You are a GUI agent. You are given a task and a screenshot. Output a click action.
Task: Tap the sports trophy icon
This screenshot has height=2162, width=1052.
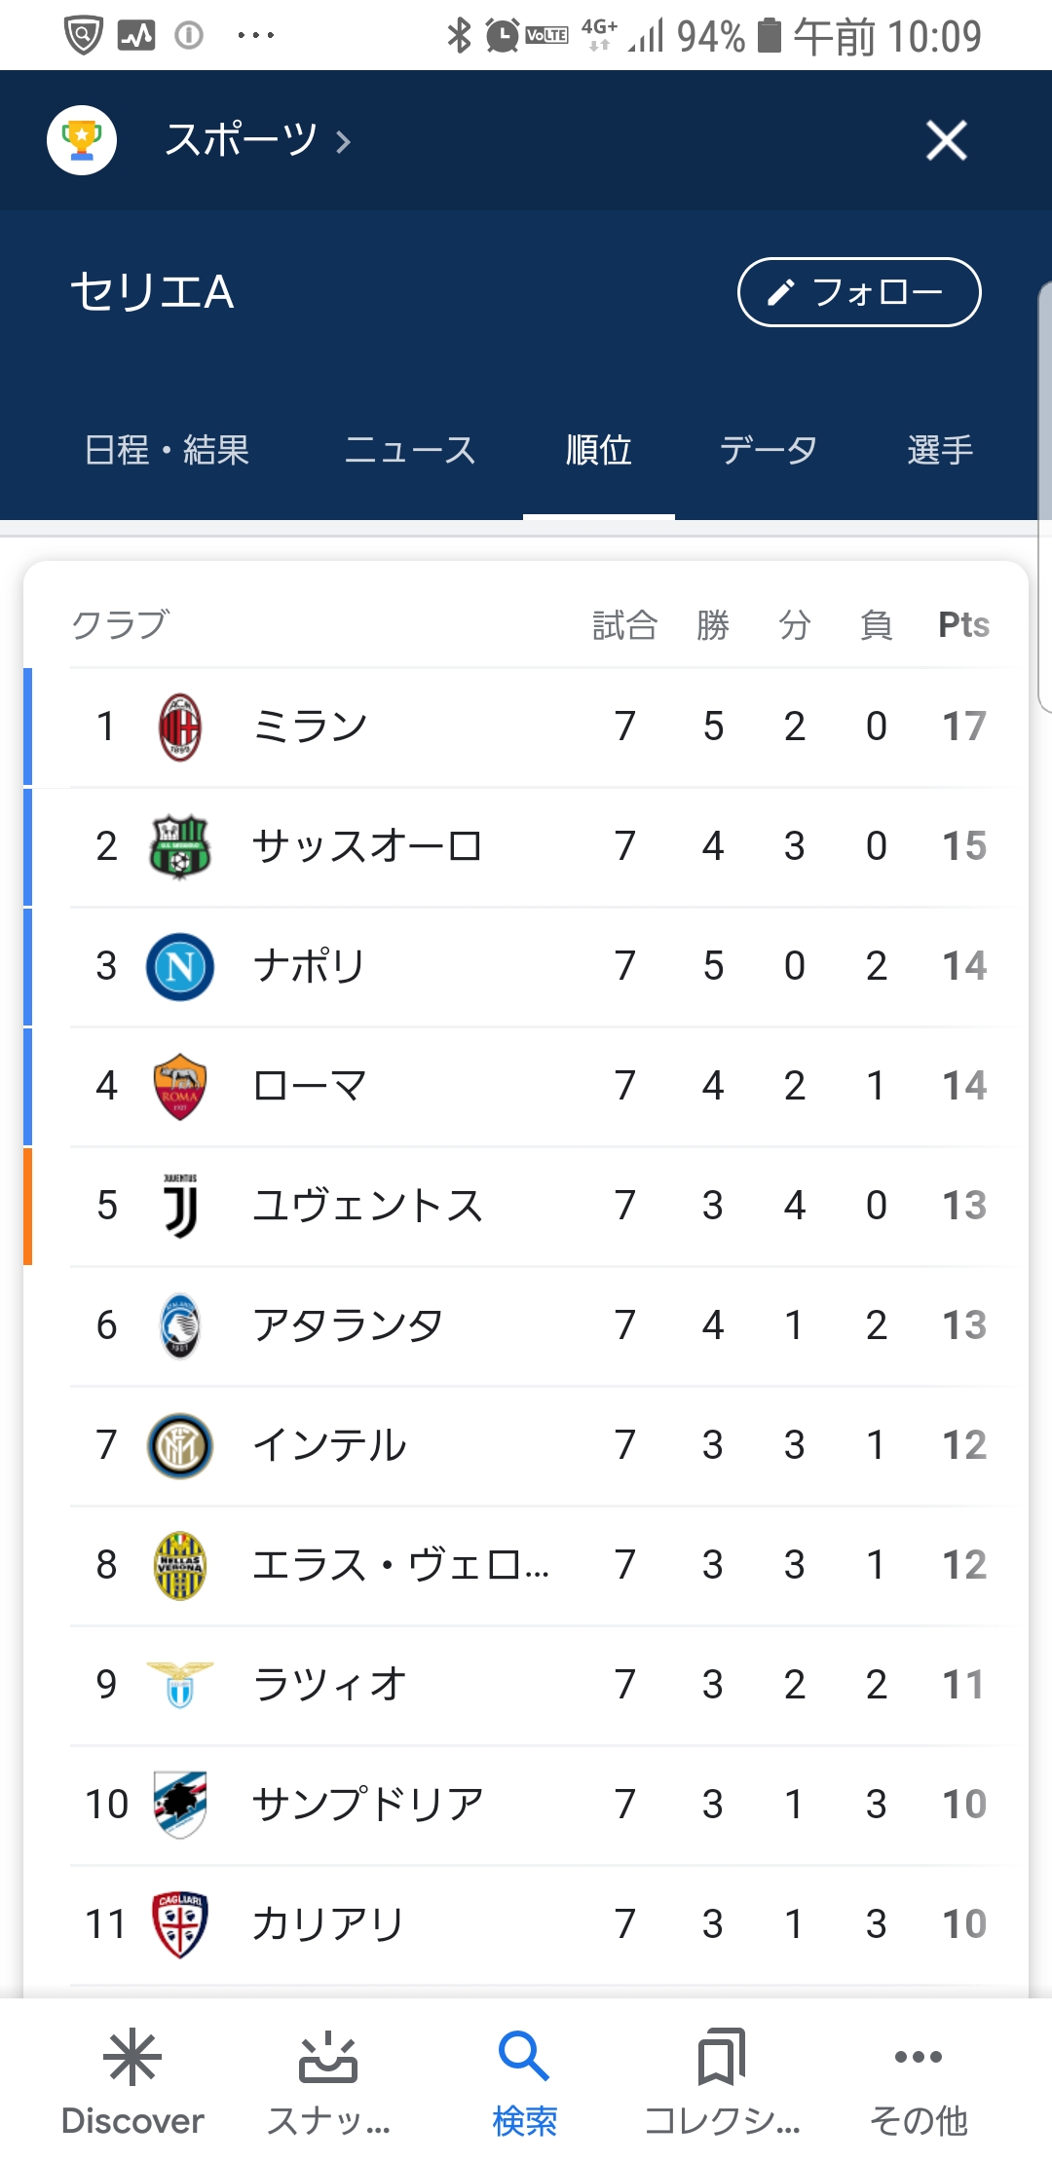click(82, 140)
